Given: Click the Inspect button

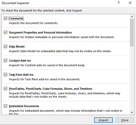Looking at the screenshot, I should pyautogui.click(x=103, y=120).
